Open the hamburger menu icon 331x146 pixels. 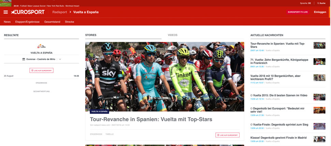(x=6, y=12)
